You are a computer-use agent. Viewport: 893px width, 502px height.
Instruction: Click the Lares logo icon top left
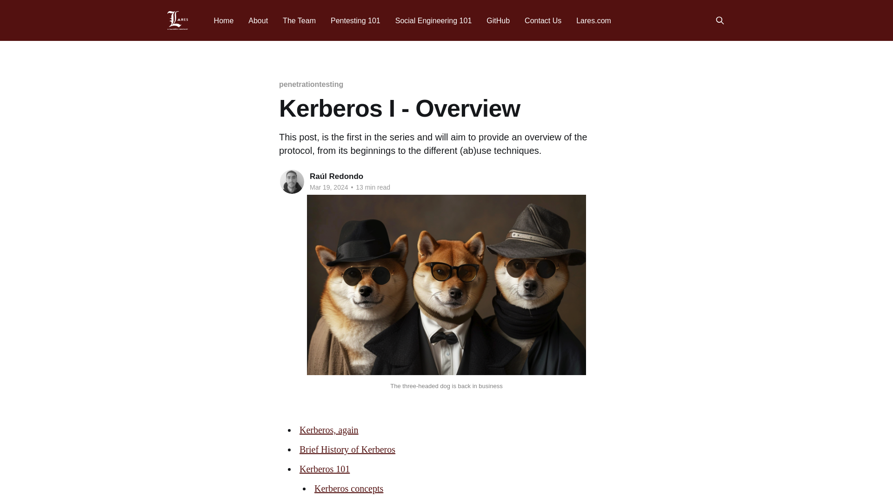pyautogui.click(x=177, y=20)
